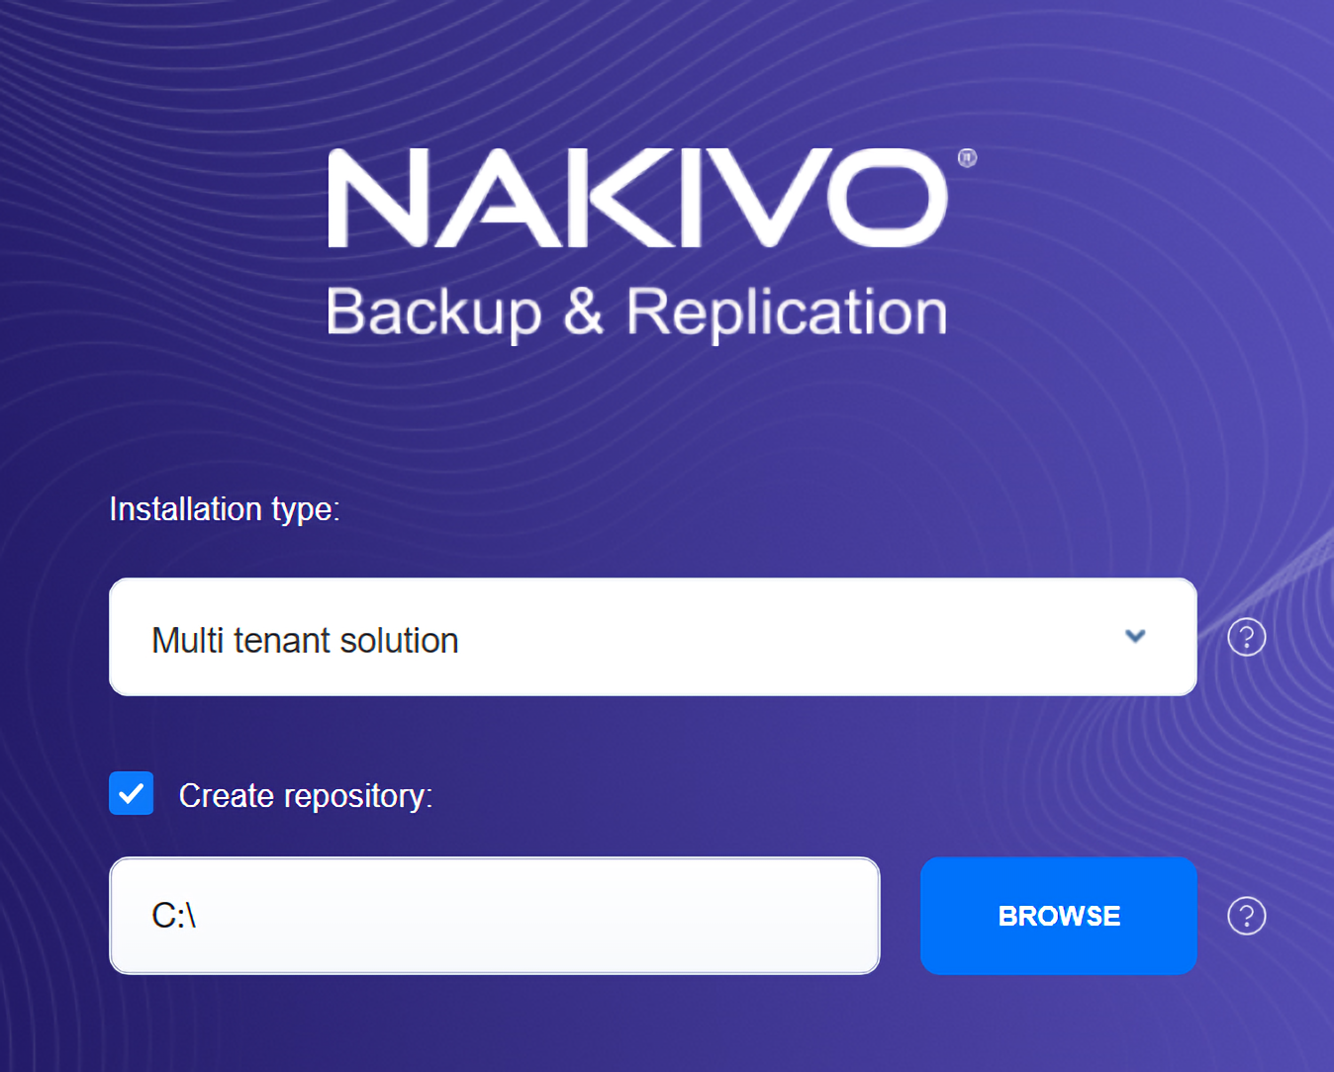Select the 'Multi tenant solution' combo box text
The width and height of the screenshot is (1334, 1072).
pos(305,641)
